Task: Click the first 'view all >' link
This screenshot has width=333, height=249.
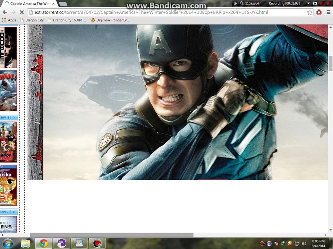Action: (8, 117)
